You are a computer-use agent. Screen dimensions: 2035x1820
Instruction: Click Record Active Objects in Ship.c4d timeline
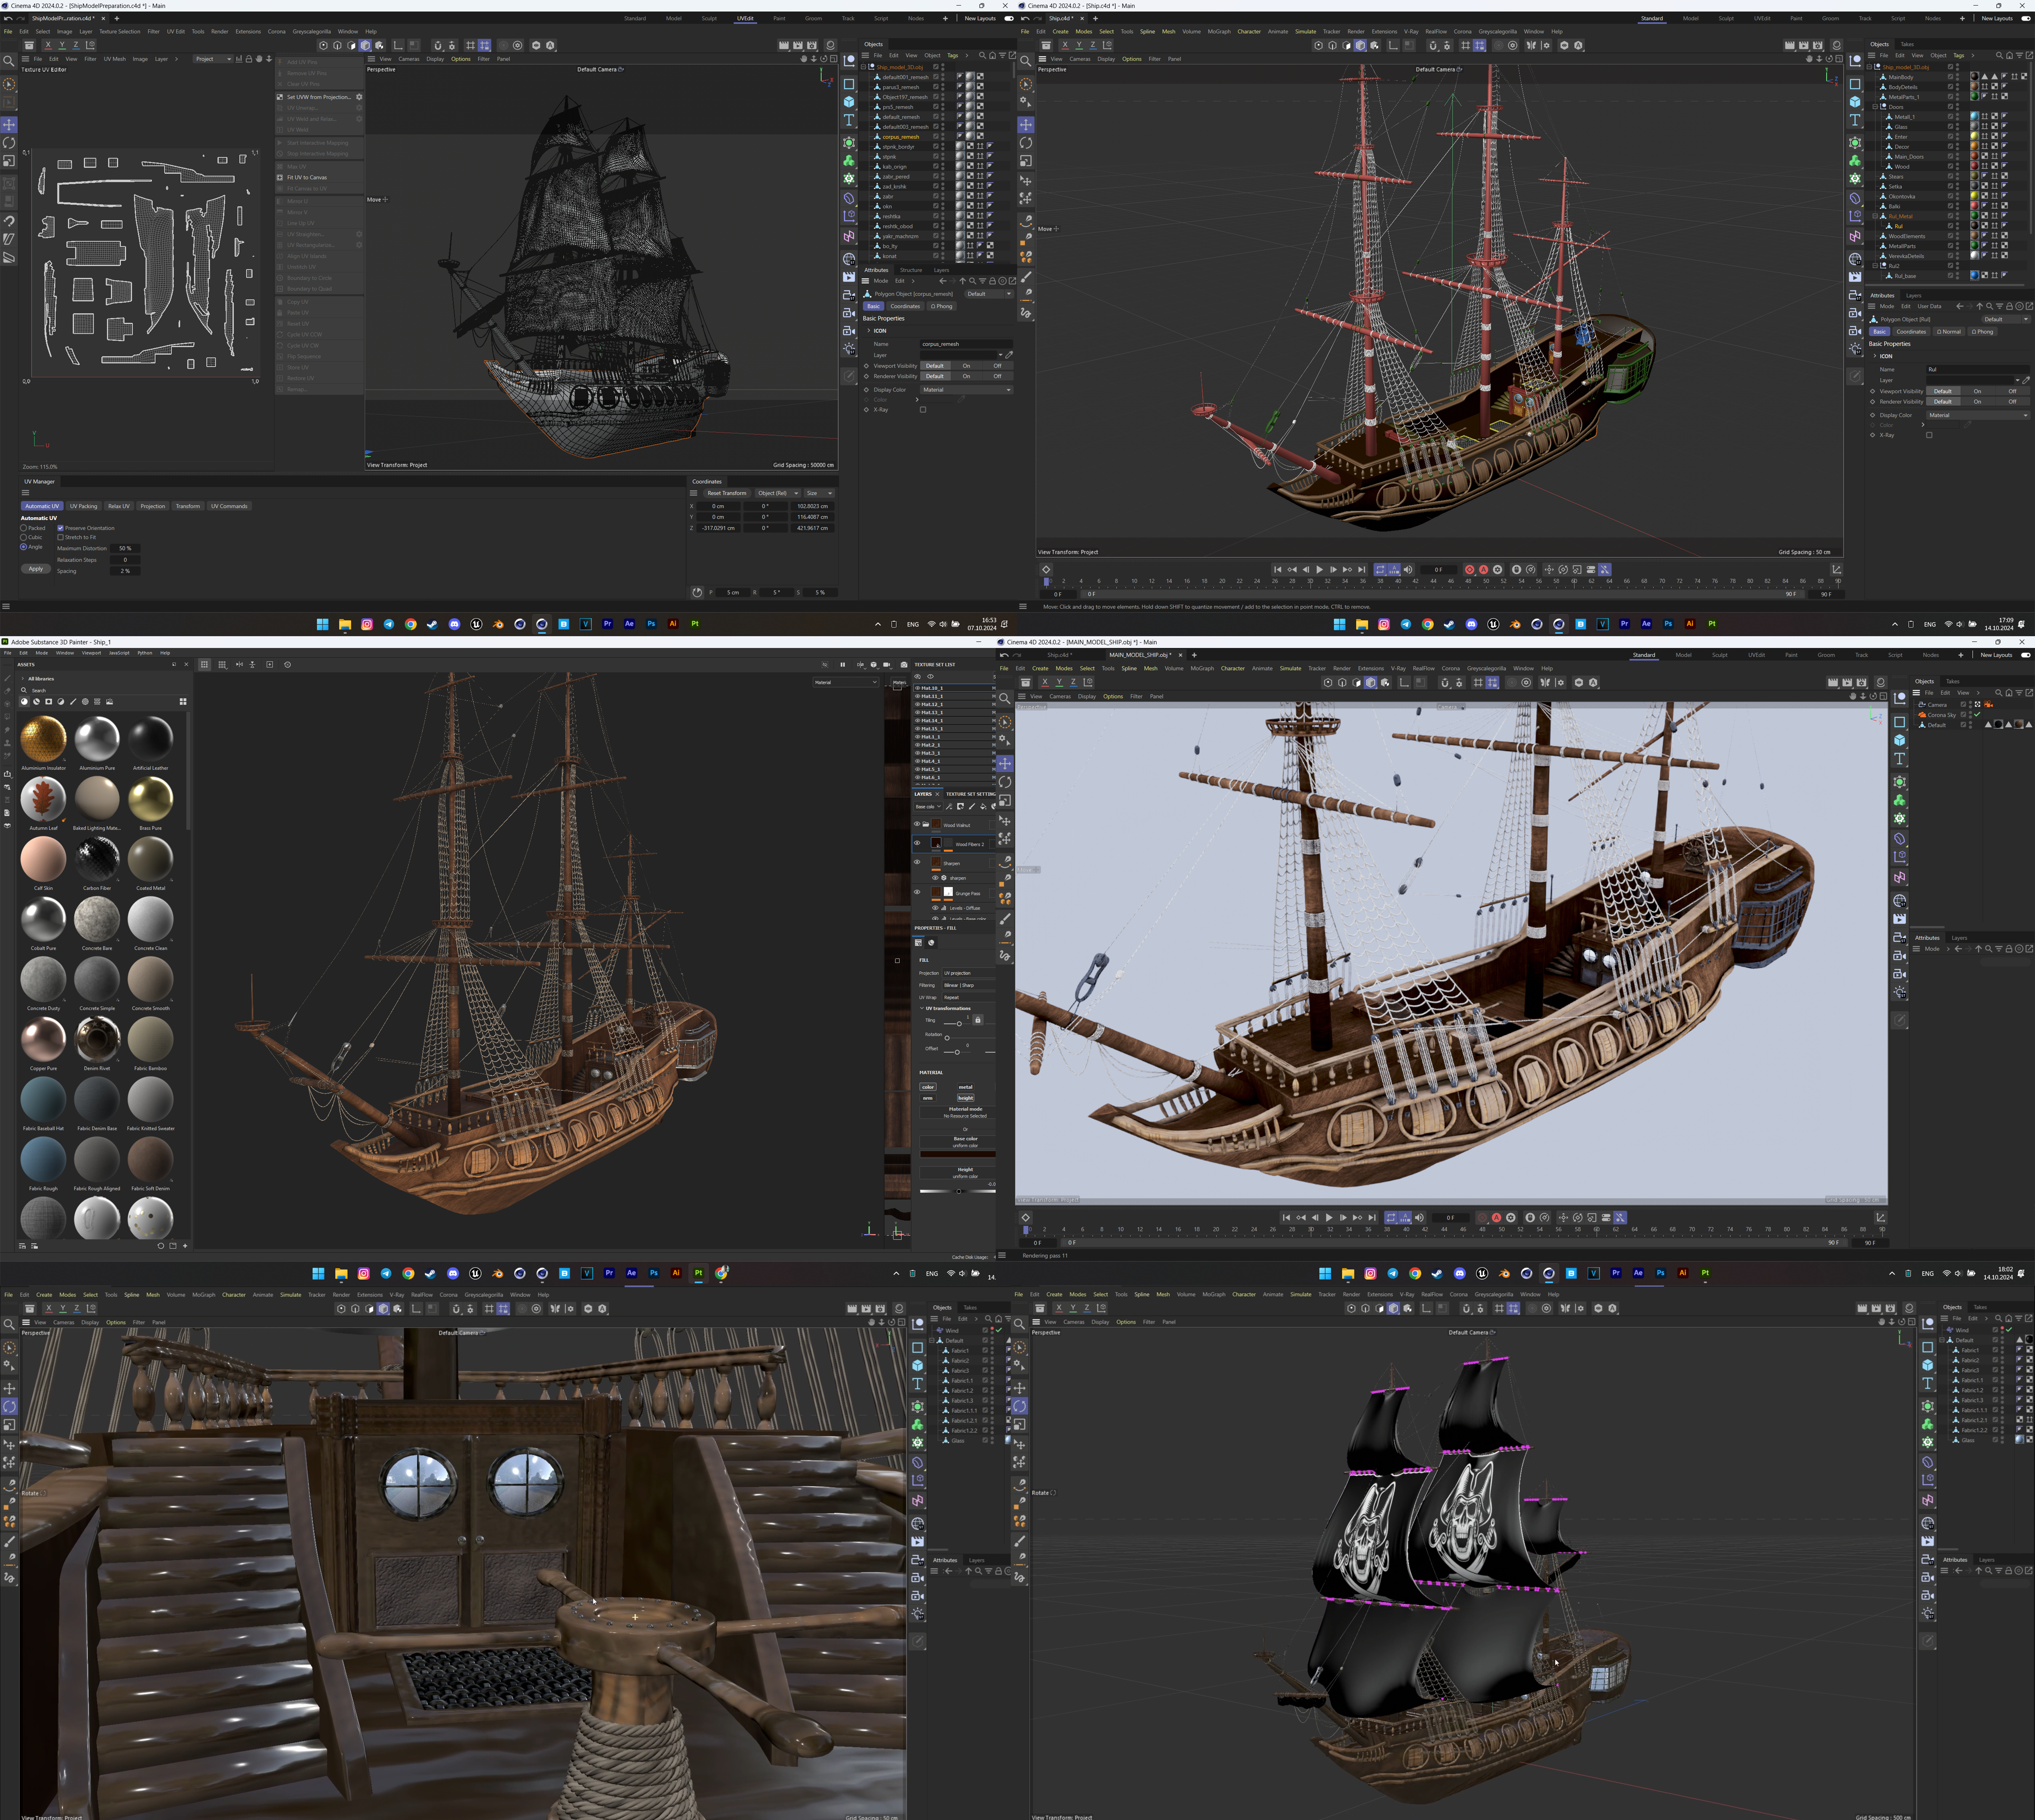point(1469,569)
